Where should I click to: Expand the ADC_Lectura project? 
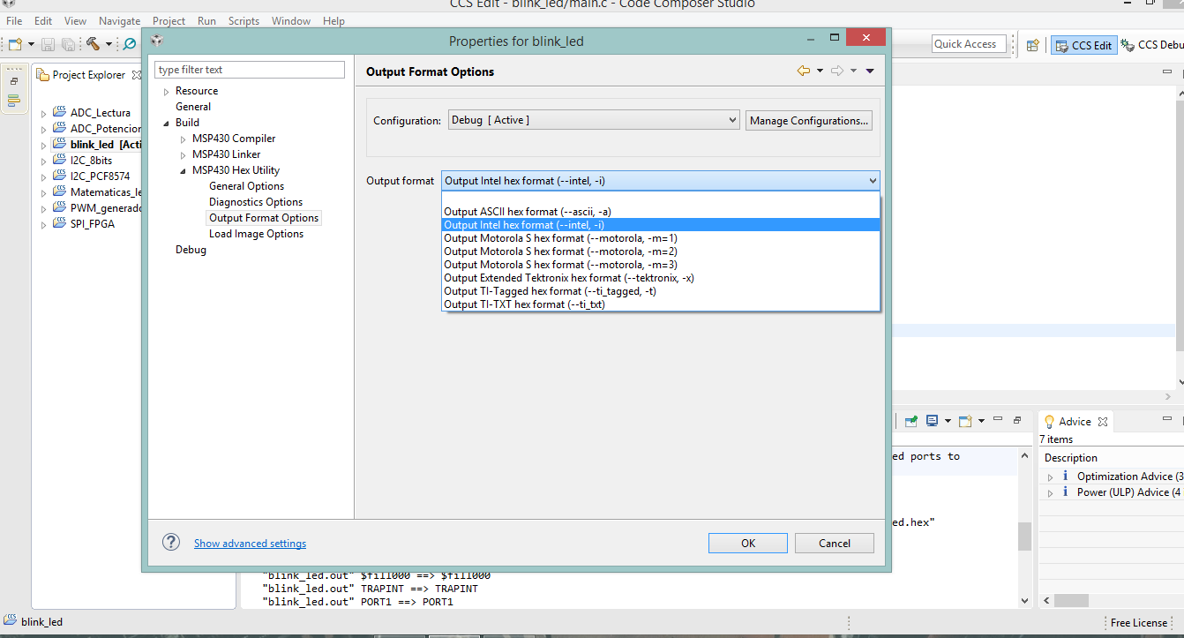point(44,113)
